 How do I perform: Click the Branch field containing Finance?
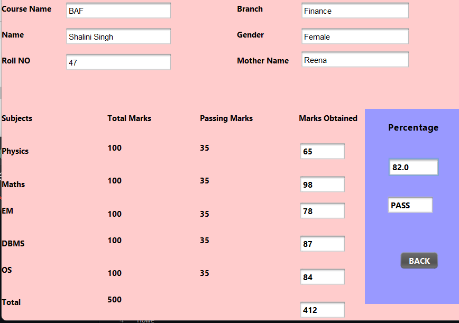(354, 10)
